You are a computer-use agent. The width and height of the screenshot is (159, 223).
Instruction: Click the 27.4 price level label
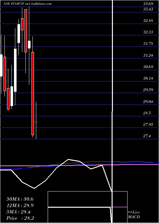click(147, 136)
